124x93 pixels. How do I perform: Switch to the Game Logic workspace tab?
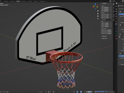click(x=24, y=1)
